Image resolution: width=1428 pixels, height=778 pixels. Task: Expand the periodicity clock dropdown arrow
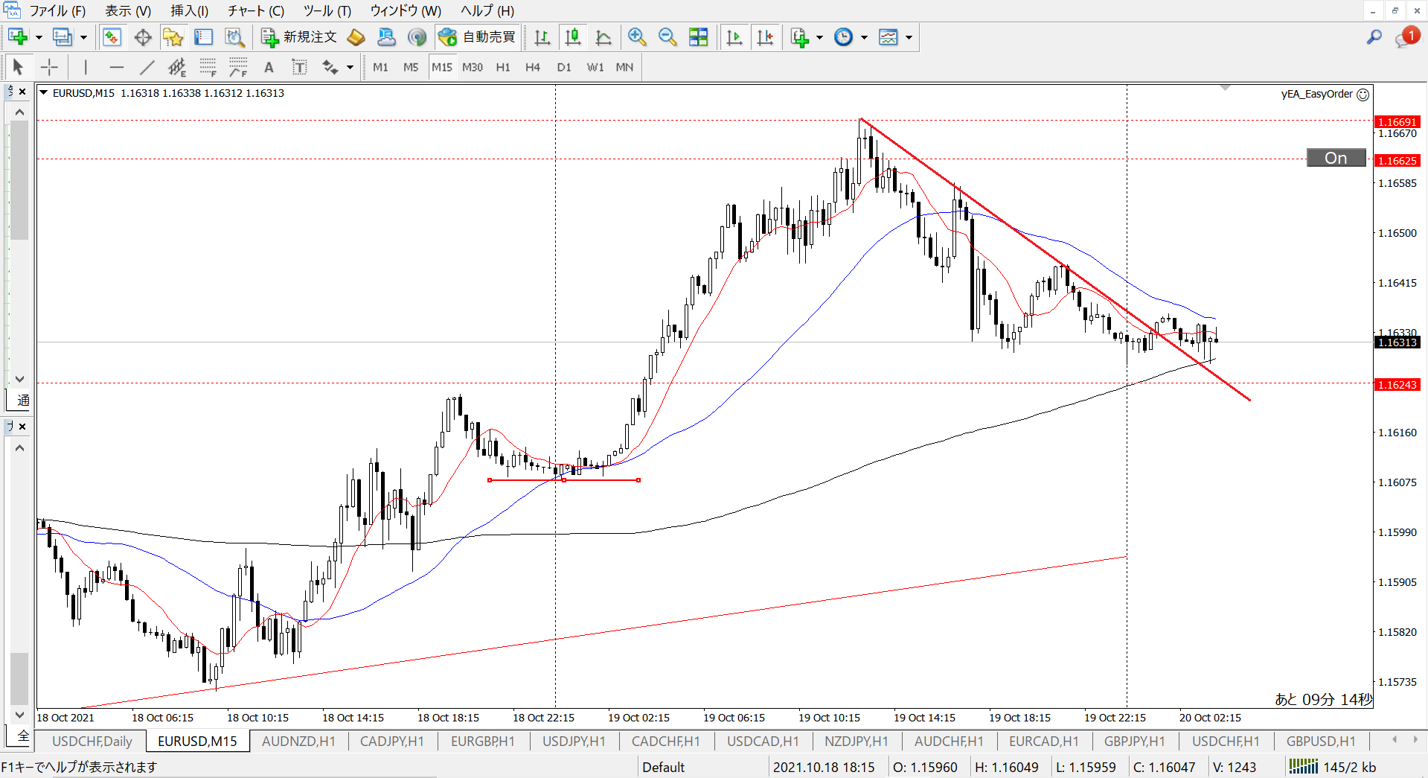(x=864, y=37)
